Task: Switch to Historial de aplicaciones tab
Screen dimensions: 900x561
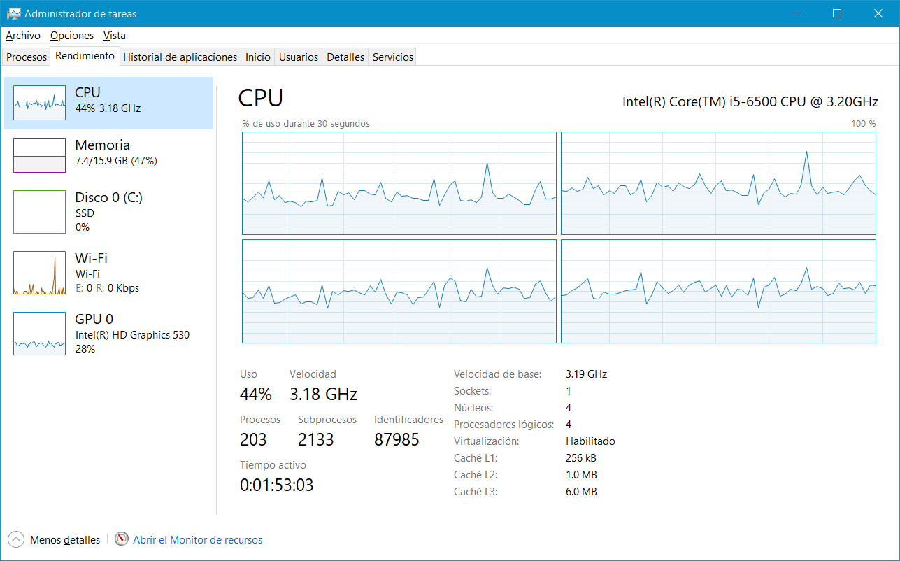Action: point(180,57)
